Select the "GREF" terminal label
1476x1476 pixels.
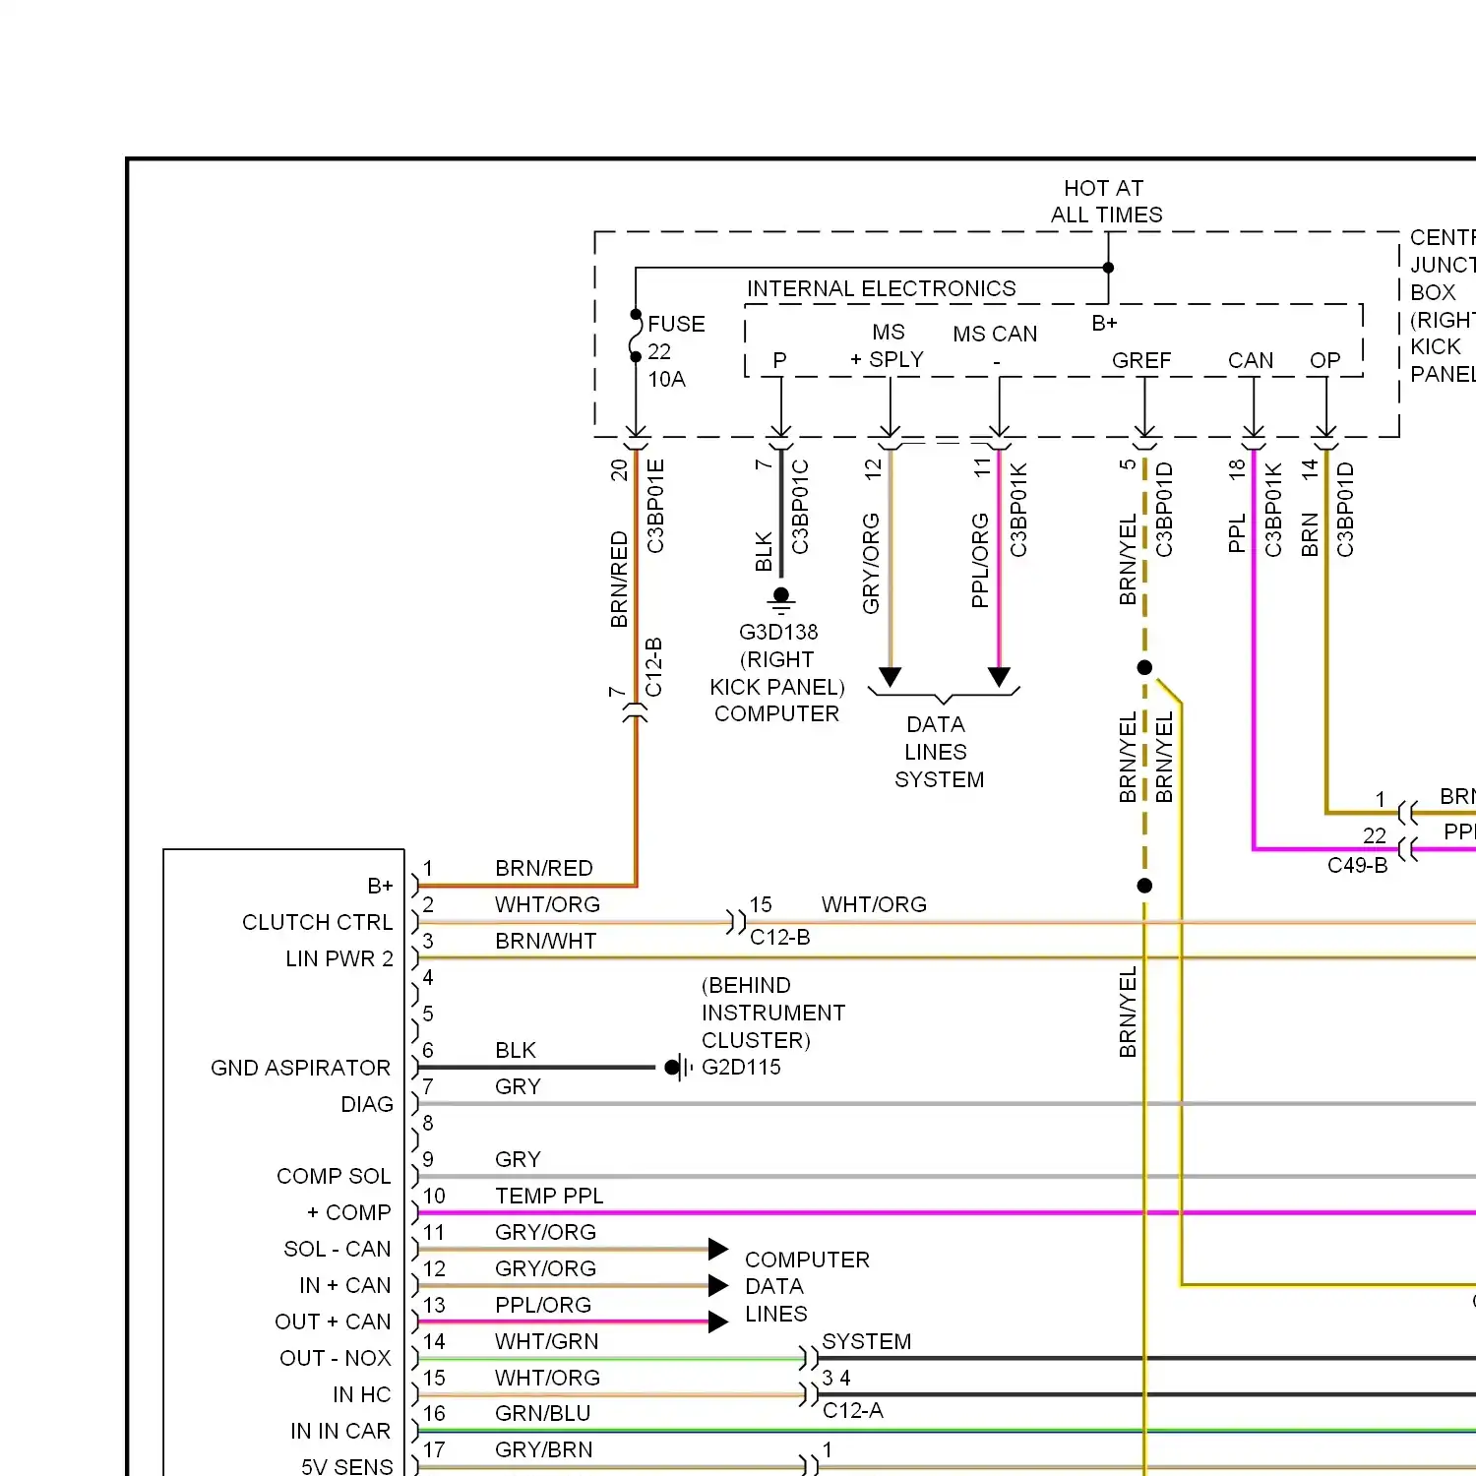point(1141,360)
